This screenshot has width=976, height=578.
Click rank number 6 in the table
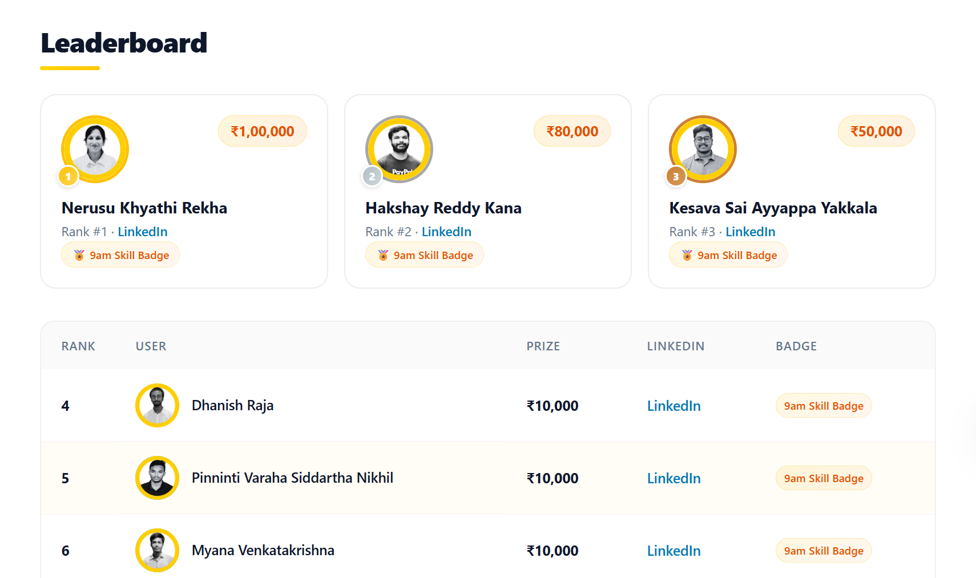tap(66, 551)
